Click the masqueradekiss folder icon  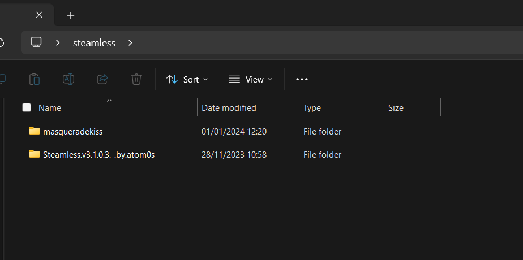point(35,131)
